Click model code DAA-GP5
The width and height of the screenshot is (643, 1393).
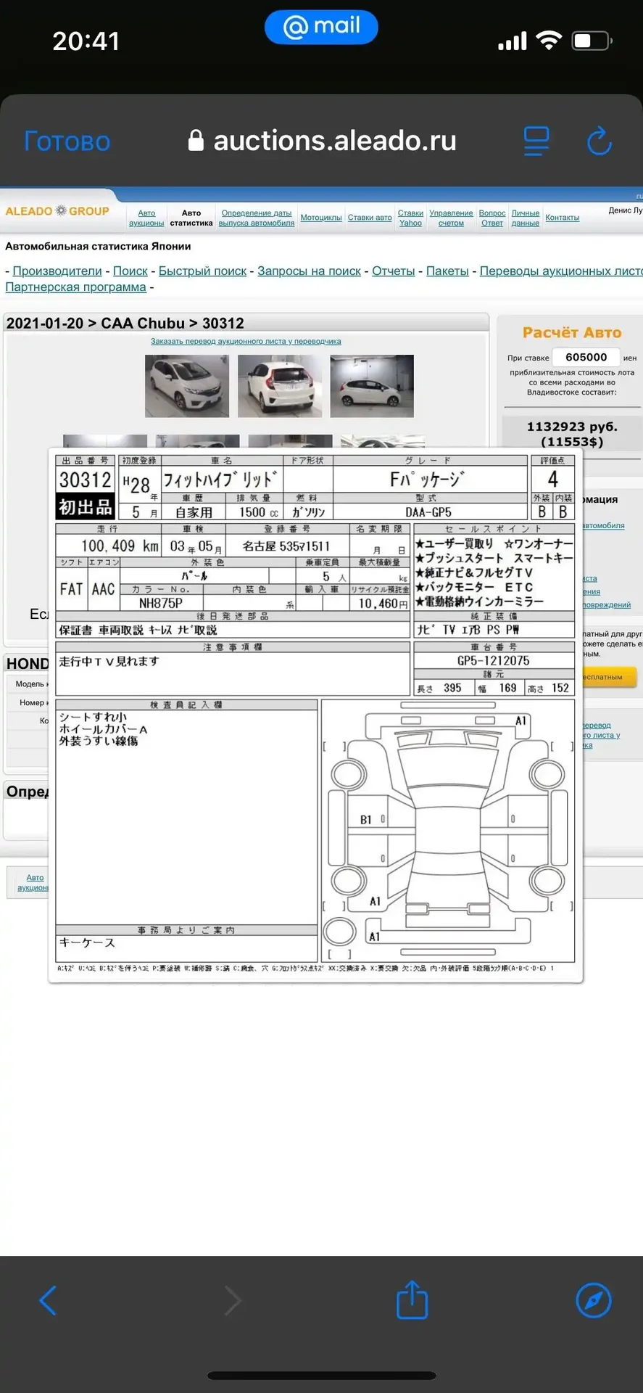click(428, 512)
